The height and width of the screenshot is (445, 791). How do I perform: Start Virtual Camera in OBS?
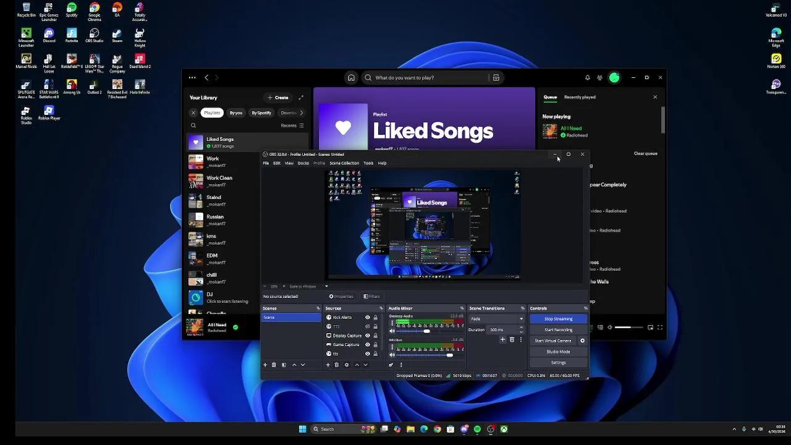click(553, 341)
